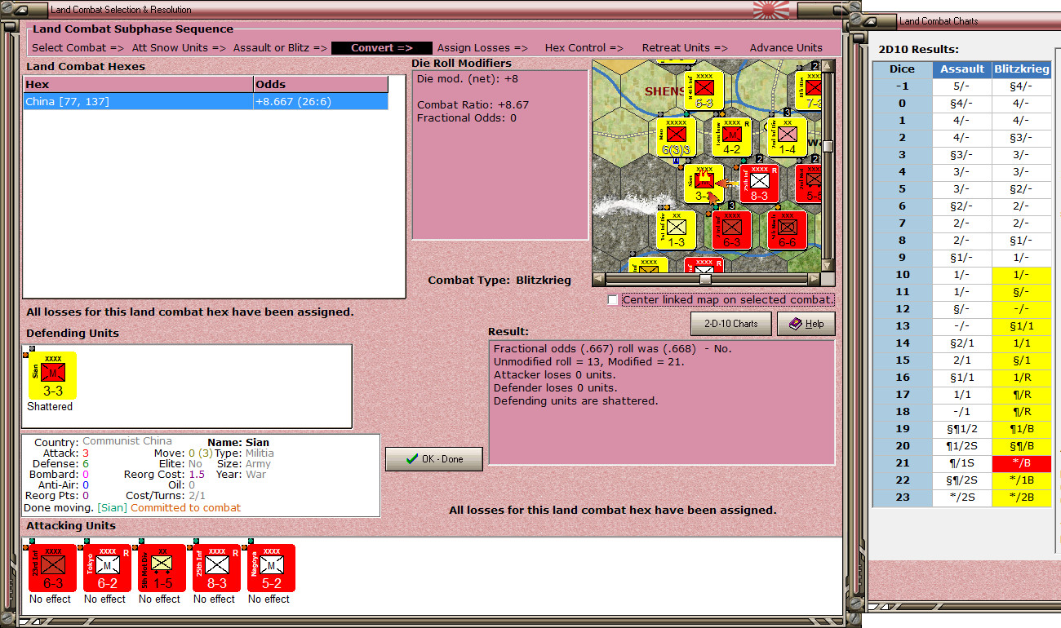Click the "Die mod. (net): +8" line
The height and width of the screenshot is (628, 1061).
tap(467, 79)
